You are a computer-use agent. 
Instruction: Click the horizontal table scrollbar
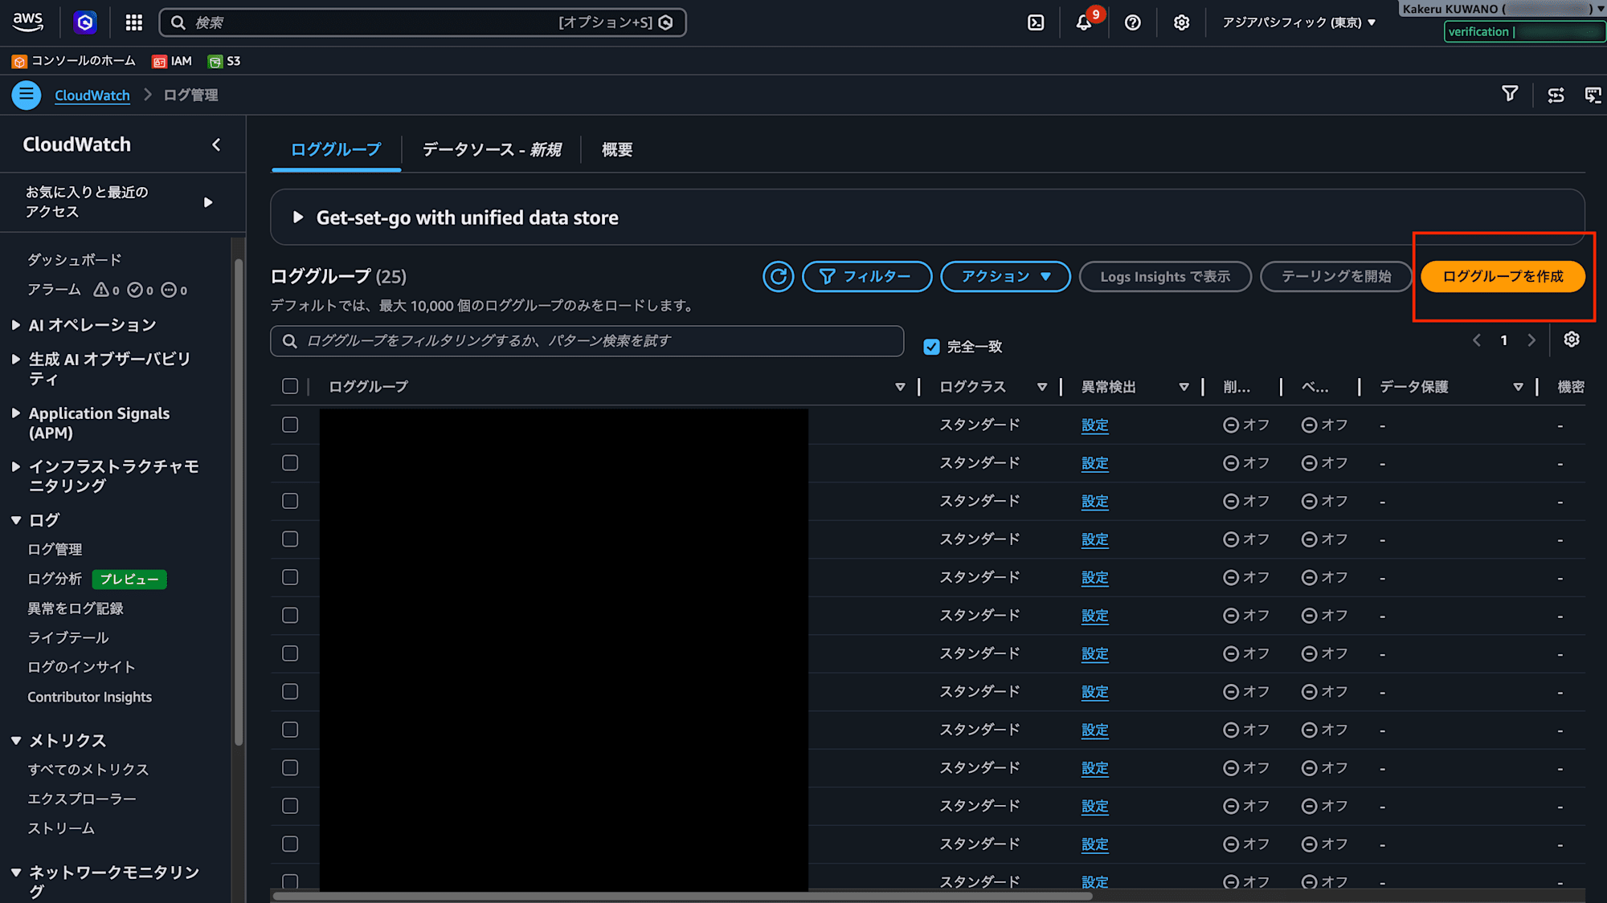(681, 896)
